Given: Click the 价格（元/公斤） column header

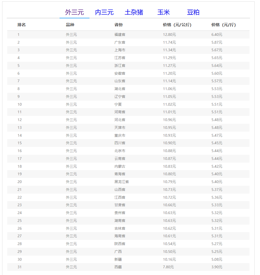Looking at the screenshot, I should click(177, 25).
